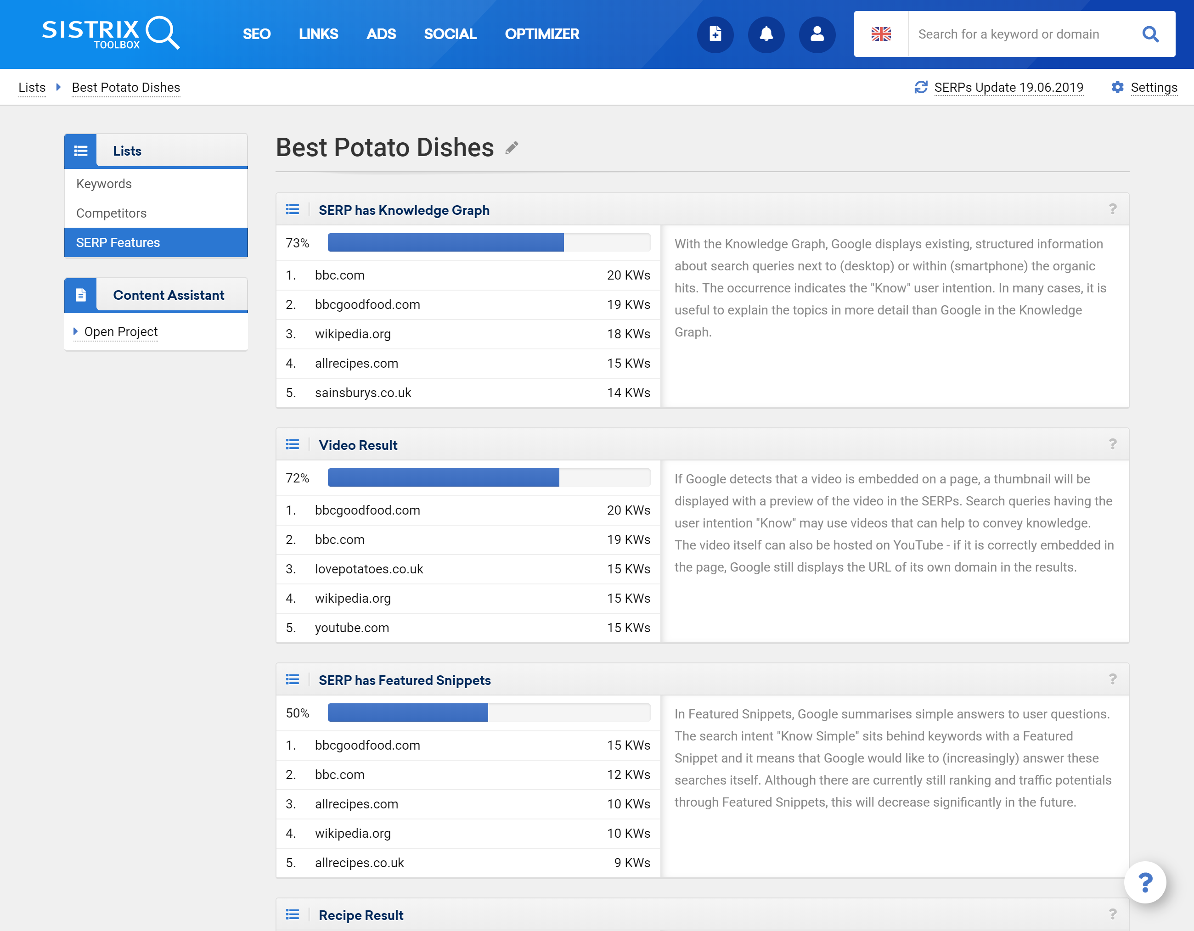Select bbcgoodfood.com in Featured Snippets list

coord(367,745)
